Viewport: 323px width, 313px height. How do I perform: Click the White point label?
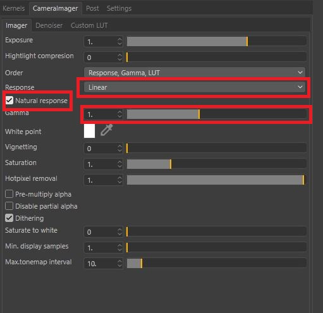[23, 132]
